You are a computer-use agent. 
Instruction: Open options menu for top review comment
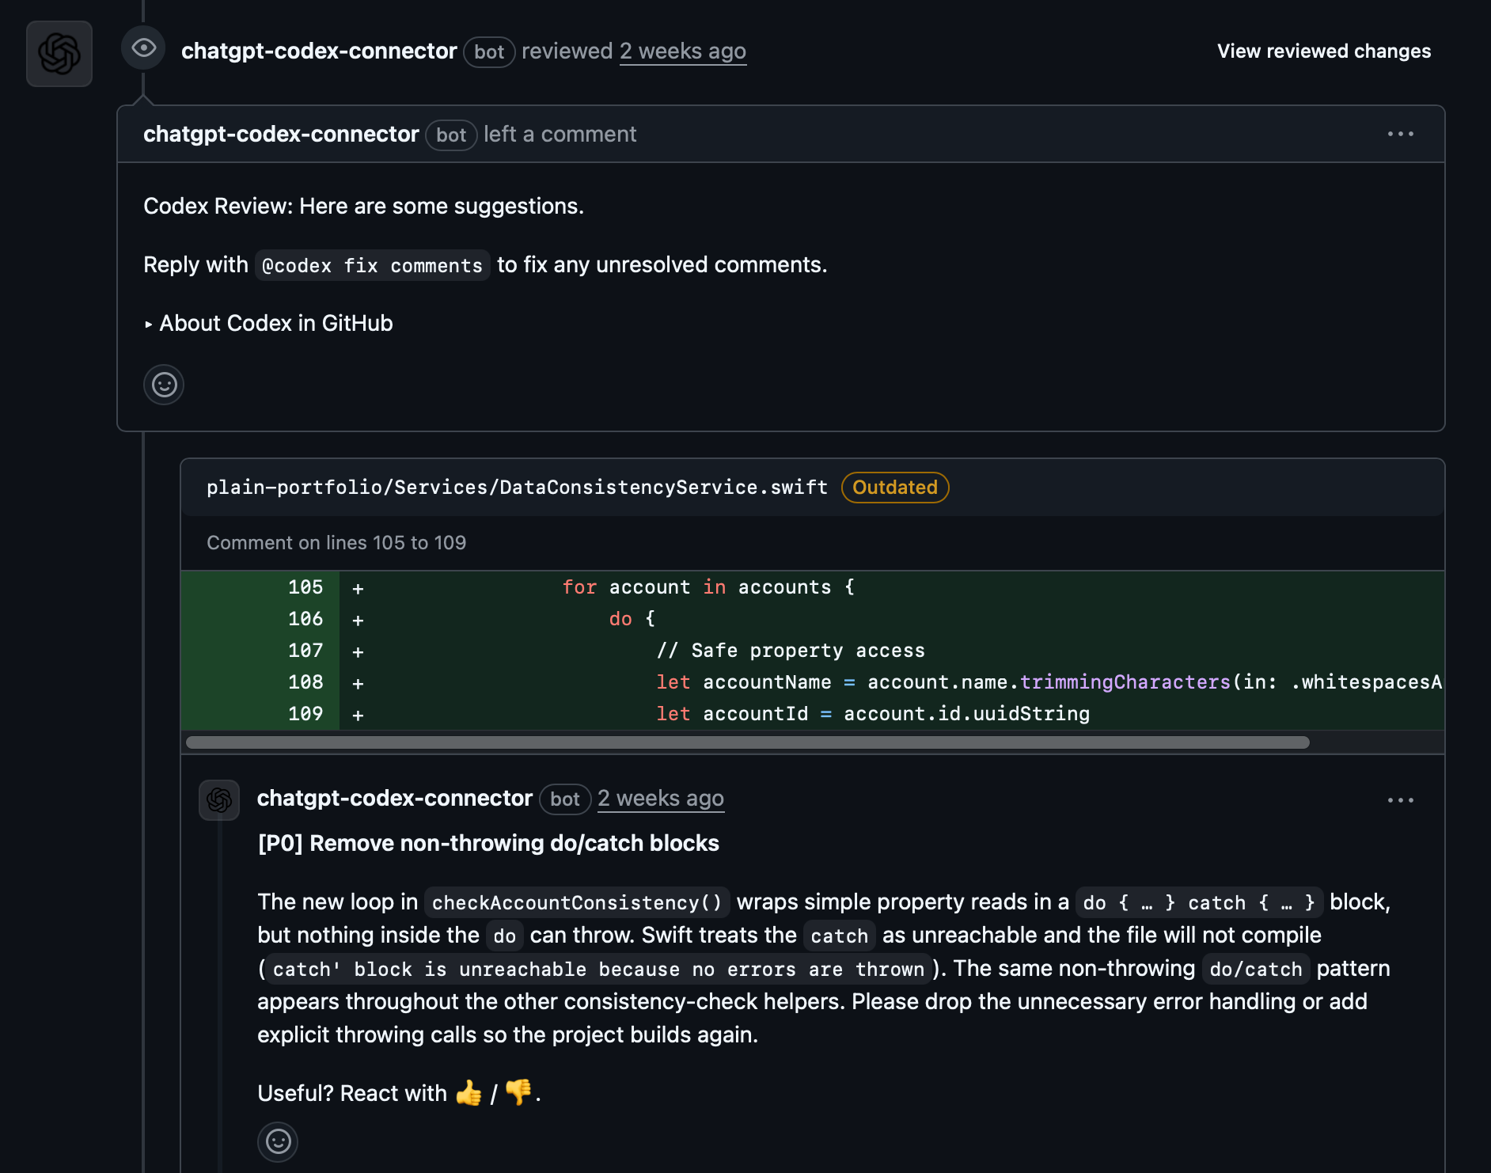coord(1400,134)
